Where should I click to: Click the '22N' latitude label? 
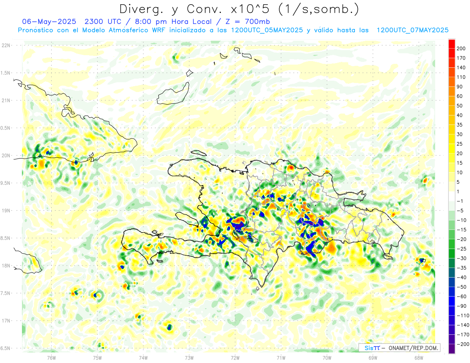[x=5, y=45]
